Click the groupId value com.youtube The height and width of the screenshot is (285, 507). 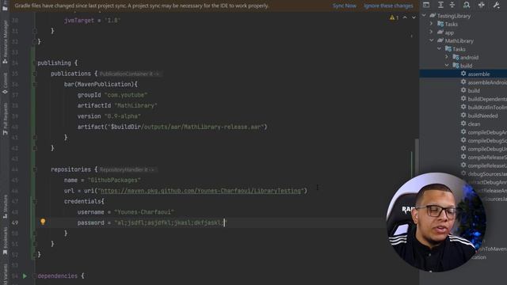click(x=126, y=95)
